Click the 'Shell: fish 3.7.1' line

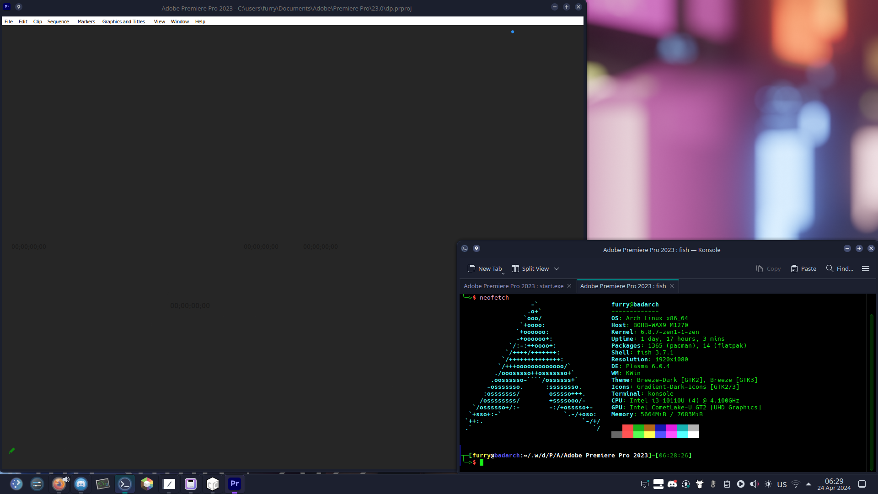(642, 353)
